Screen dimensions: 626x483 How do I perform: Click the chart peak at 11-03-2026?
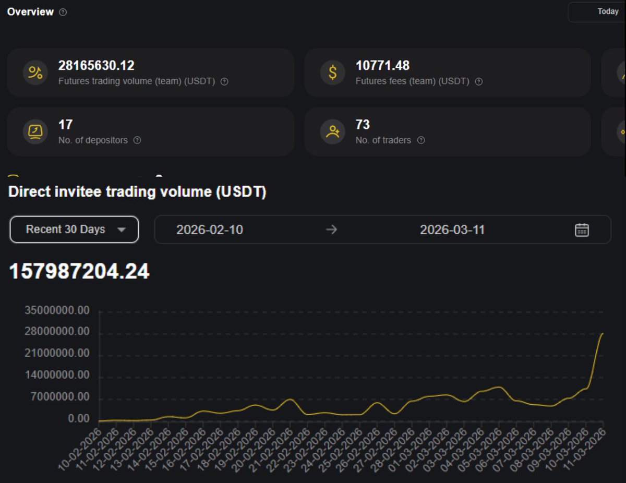(603, 333)
